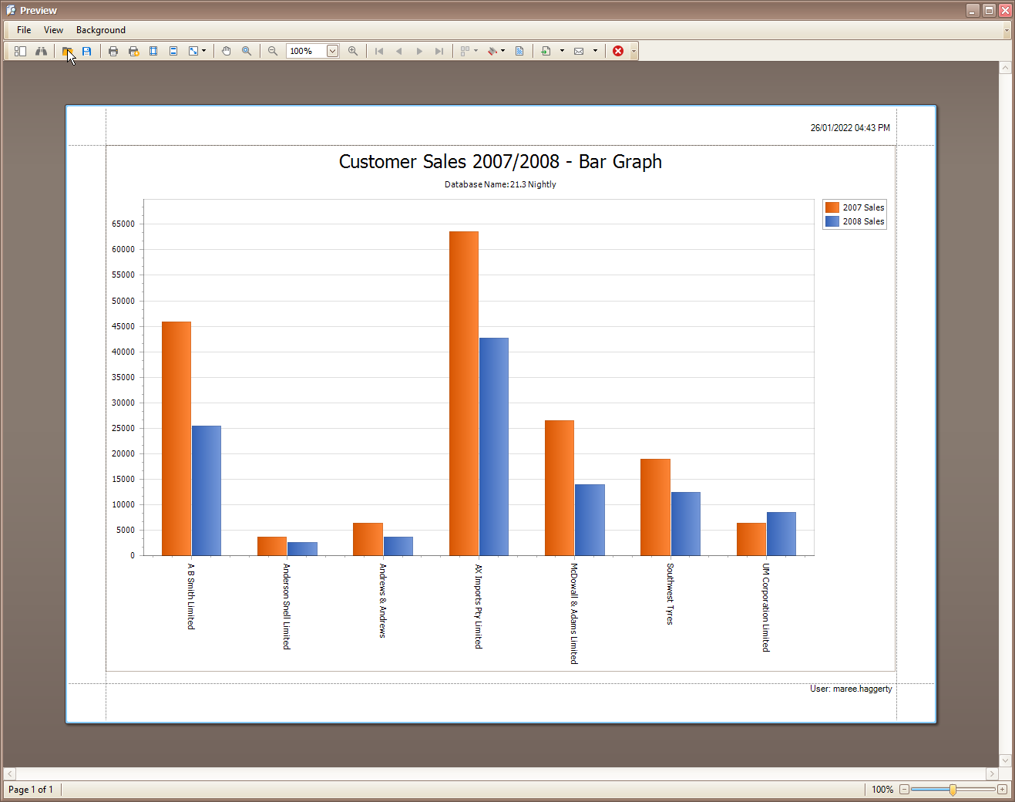1015x802 pixels.
Task: Click the page Background color fill icon
Action: pyautogui.click(x=492, y=51)
